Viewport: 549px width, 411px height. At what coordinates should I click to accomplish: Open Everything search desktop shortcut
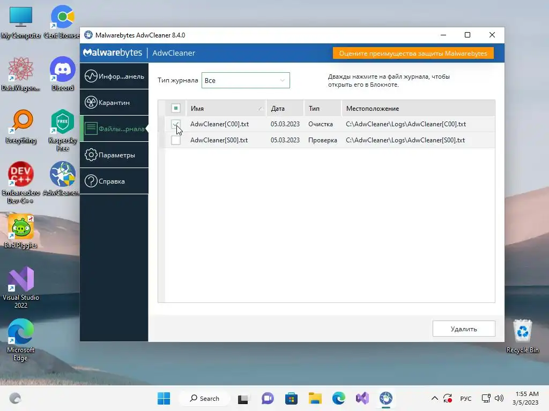tap(21, 127)
